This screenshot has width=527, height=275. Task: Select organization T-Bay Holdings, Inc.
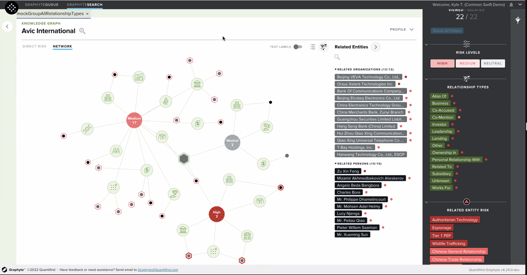click(x=355, y=147)
